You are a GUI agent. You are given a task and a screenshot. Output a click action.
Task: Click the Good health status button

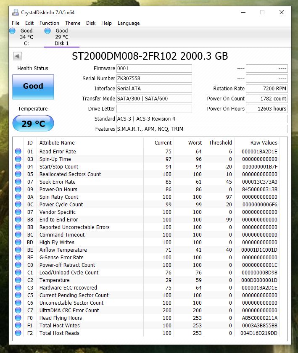point(33,87)
